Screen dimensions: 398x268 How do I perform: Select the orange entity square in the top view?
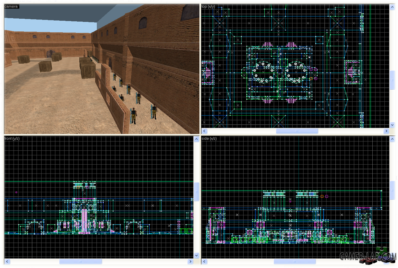tap(311, 78)
